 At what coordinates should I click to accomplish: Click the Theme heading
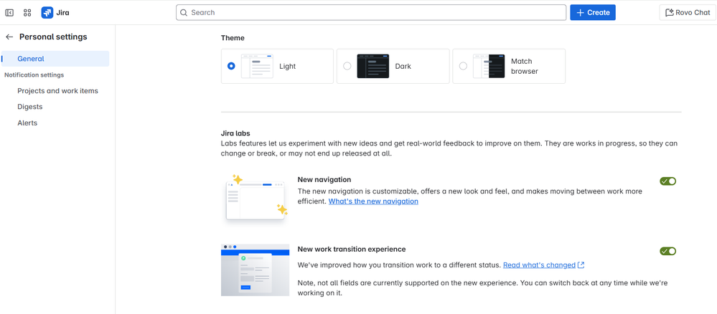click(x=233, y=38)
